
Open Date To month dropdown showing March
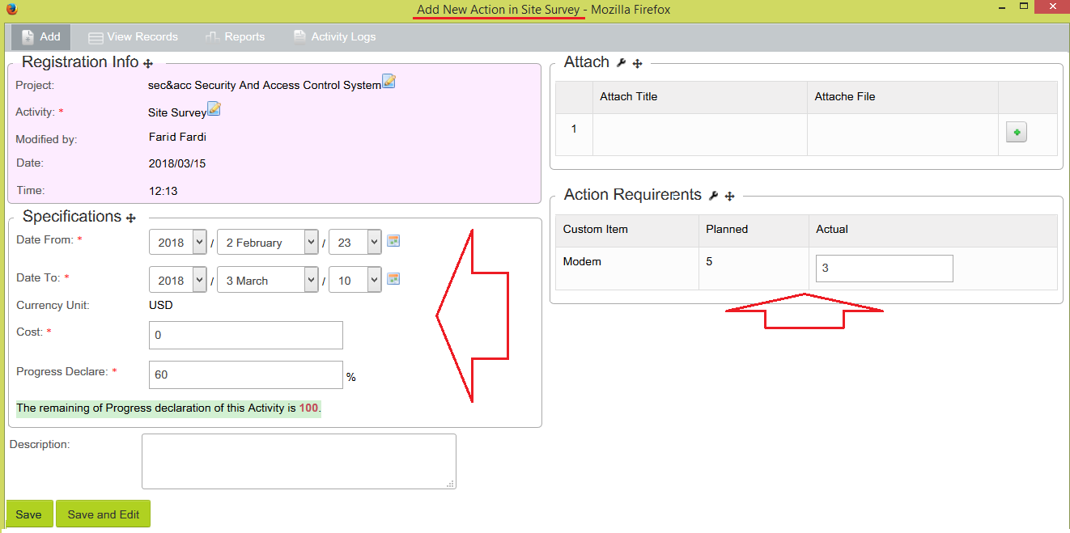[x=268, y=280]
